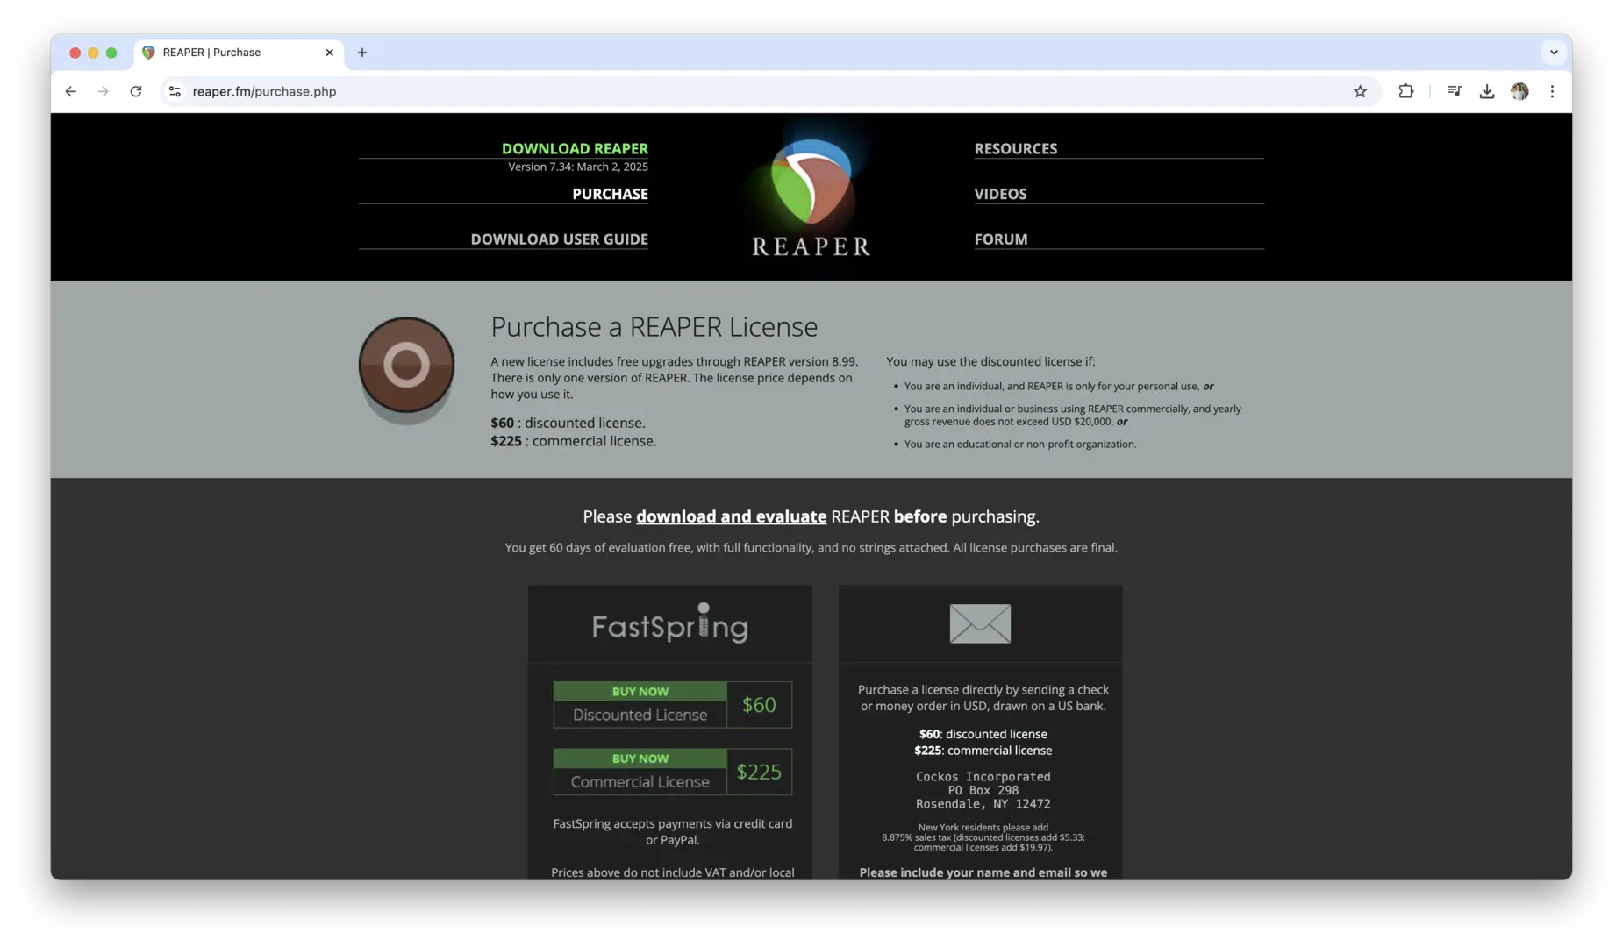
Task: Click the $225 price box
Action: point(759,772)
